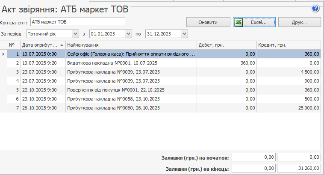Viewport: 324px width, 175px height.
Task: Select the Сейф офіс (Головна каса) row
Action: 130,54
